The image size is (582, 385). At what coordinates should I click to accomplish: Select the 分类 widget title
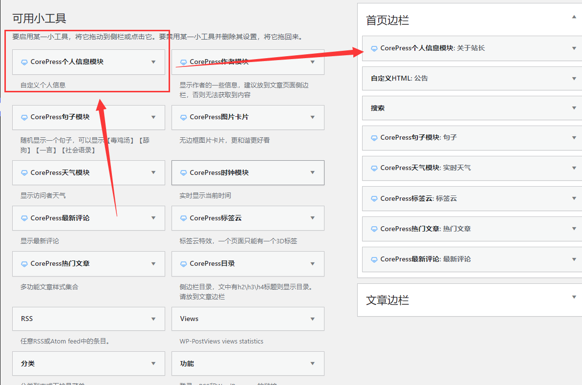pyautogui.click(x=28, y=364)
